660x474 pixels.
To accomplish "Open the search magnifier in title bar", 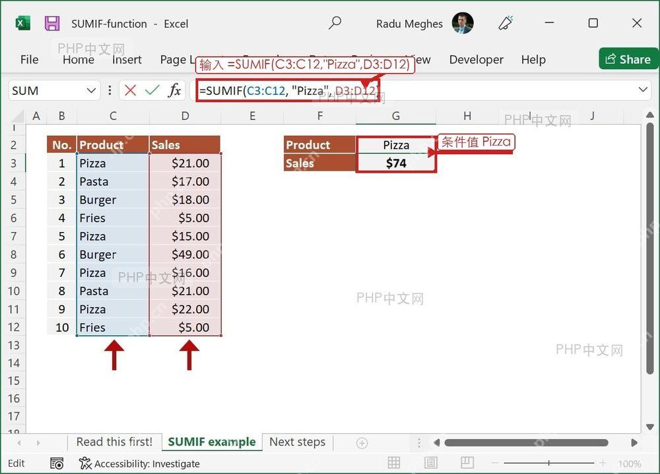I will tap(335, 22).
